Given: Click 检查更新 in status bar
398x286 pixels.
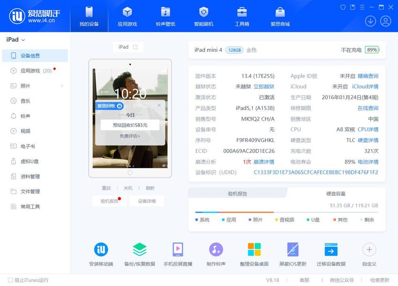Looking at the screenshot, I should 380,280.
